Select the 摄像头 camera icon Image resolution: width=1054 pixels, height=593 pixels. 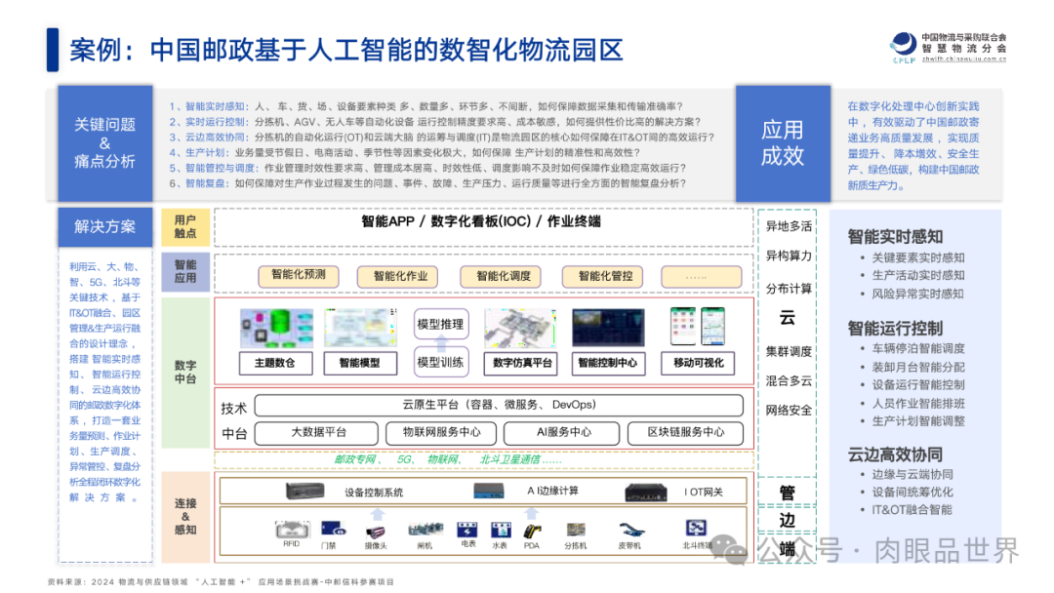pos(376,532)
